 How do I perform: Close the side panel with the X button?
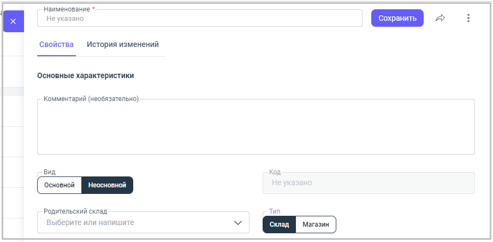pyautogui.click(x=13, y=21)
